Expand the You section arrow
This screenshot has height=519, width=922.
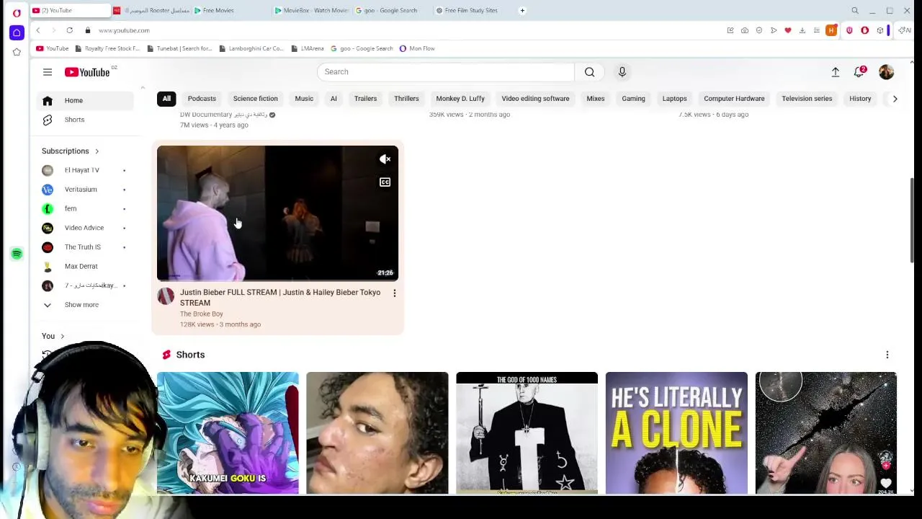point(62,337)
